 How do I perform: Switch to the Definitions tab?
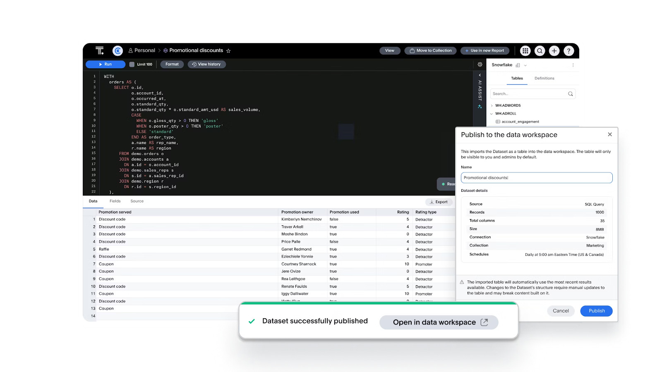(x=544, y=78)
